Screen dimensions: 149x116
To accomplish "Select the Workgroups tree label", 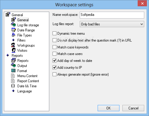I will click(x=26, y=45).
